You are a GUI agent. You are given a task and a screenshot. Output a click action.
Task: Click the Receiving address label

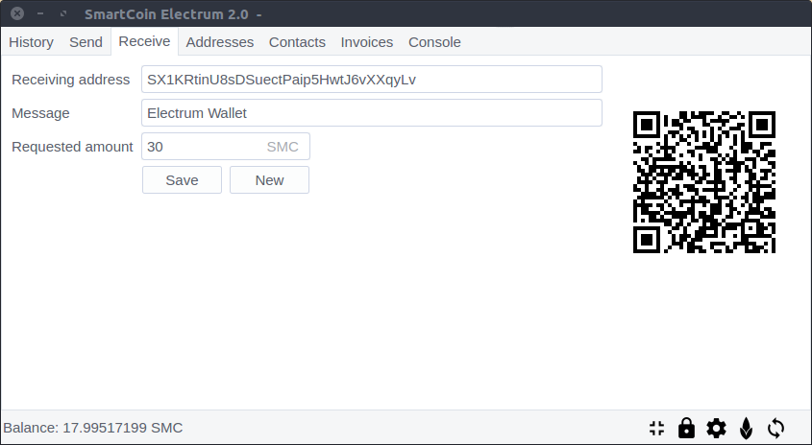click(70, 80)
